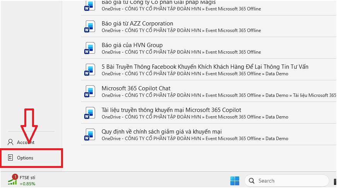Screen dimensions: 337x188
Task: Click Word icon beside Copilot Chat file
Action: 90,91
